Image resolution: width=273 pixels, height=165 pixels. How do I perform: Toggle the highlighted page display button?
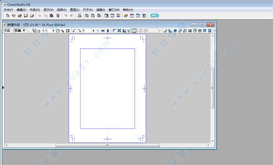click(134, 31)
